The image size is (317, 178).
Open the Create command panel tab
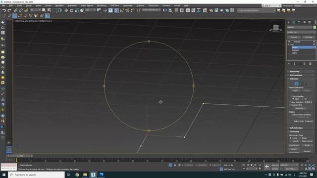click(x=288, y=22)
